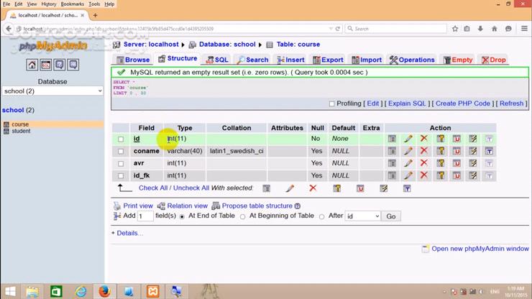Drop the id field with red X

(x=424, y=138)
